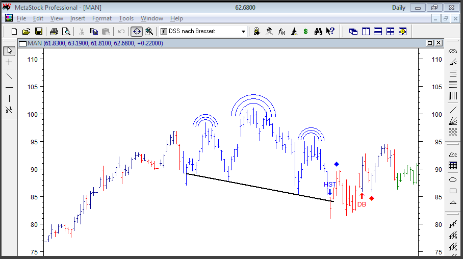
Task: Select the ellipse drawing tool
Action: [453, 179]
